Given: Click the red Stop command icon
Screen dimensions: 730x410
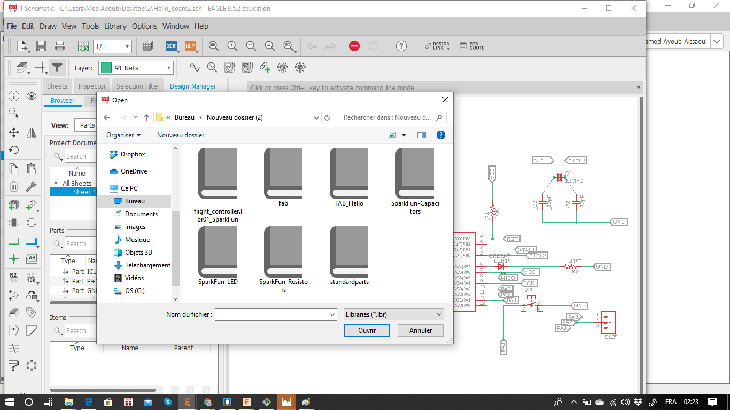Looking at the screenshot, I should pyautogui.click(x=354, y=46).
